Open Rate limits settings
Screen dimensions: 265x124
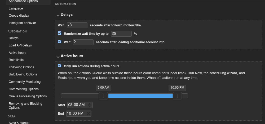16,60
